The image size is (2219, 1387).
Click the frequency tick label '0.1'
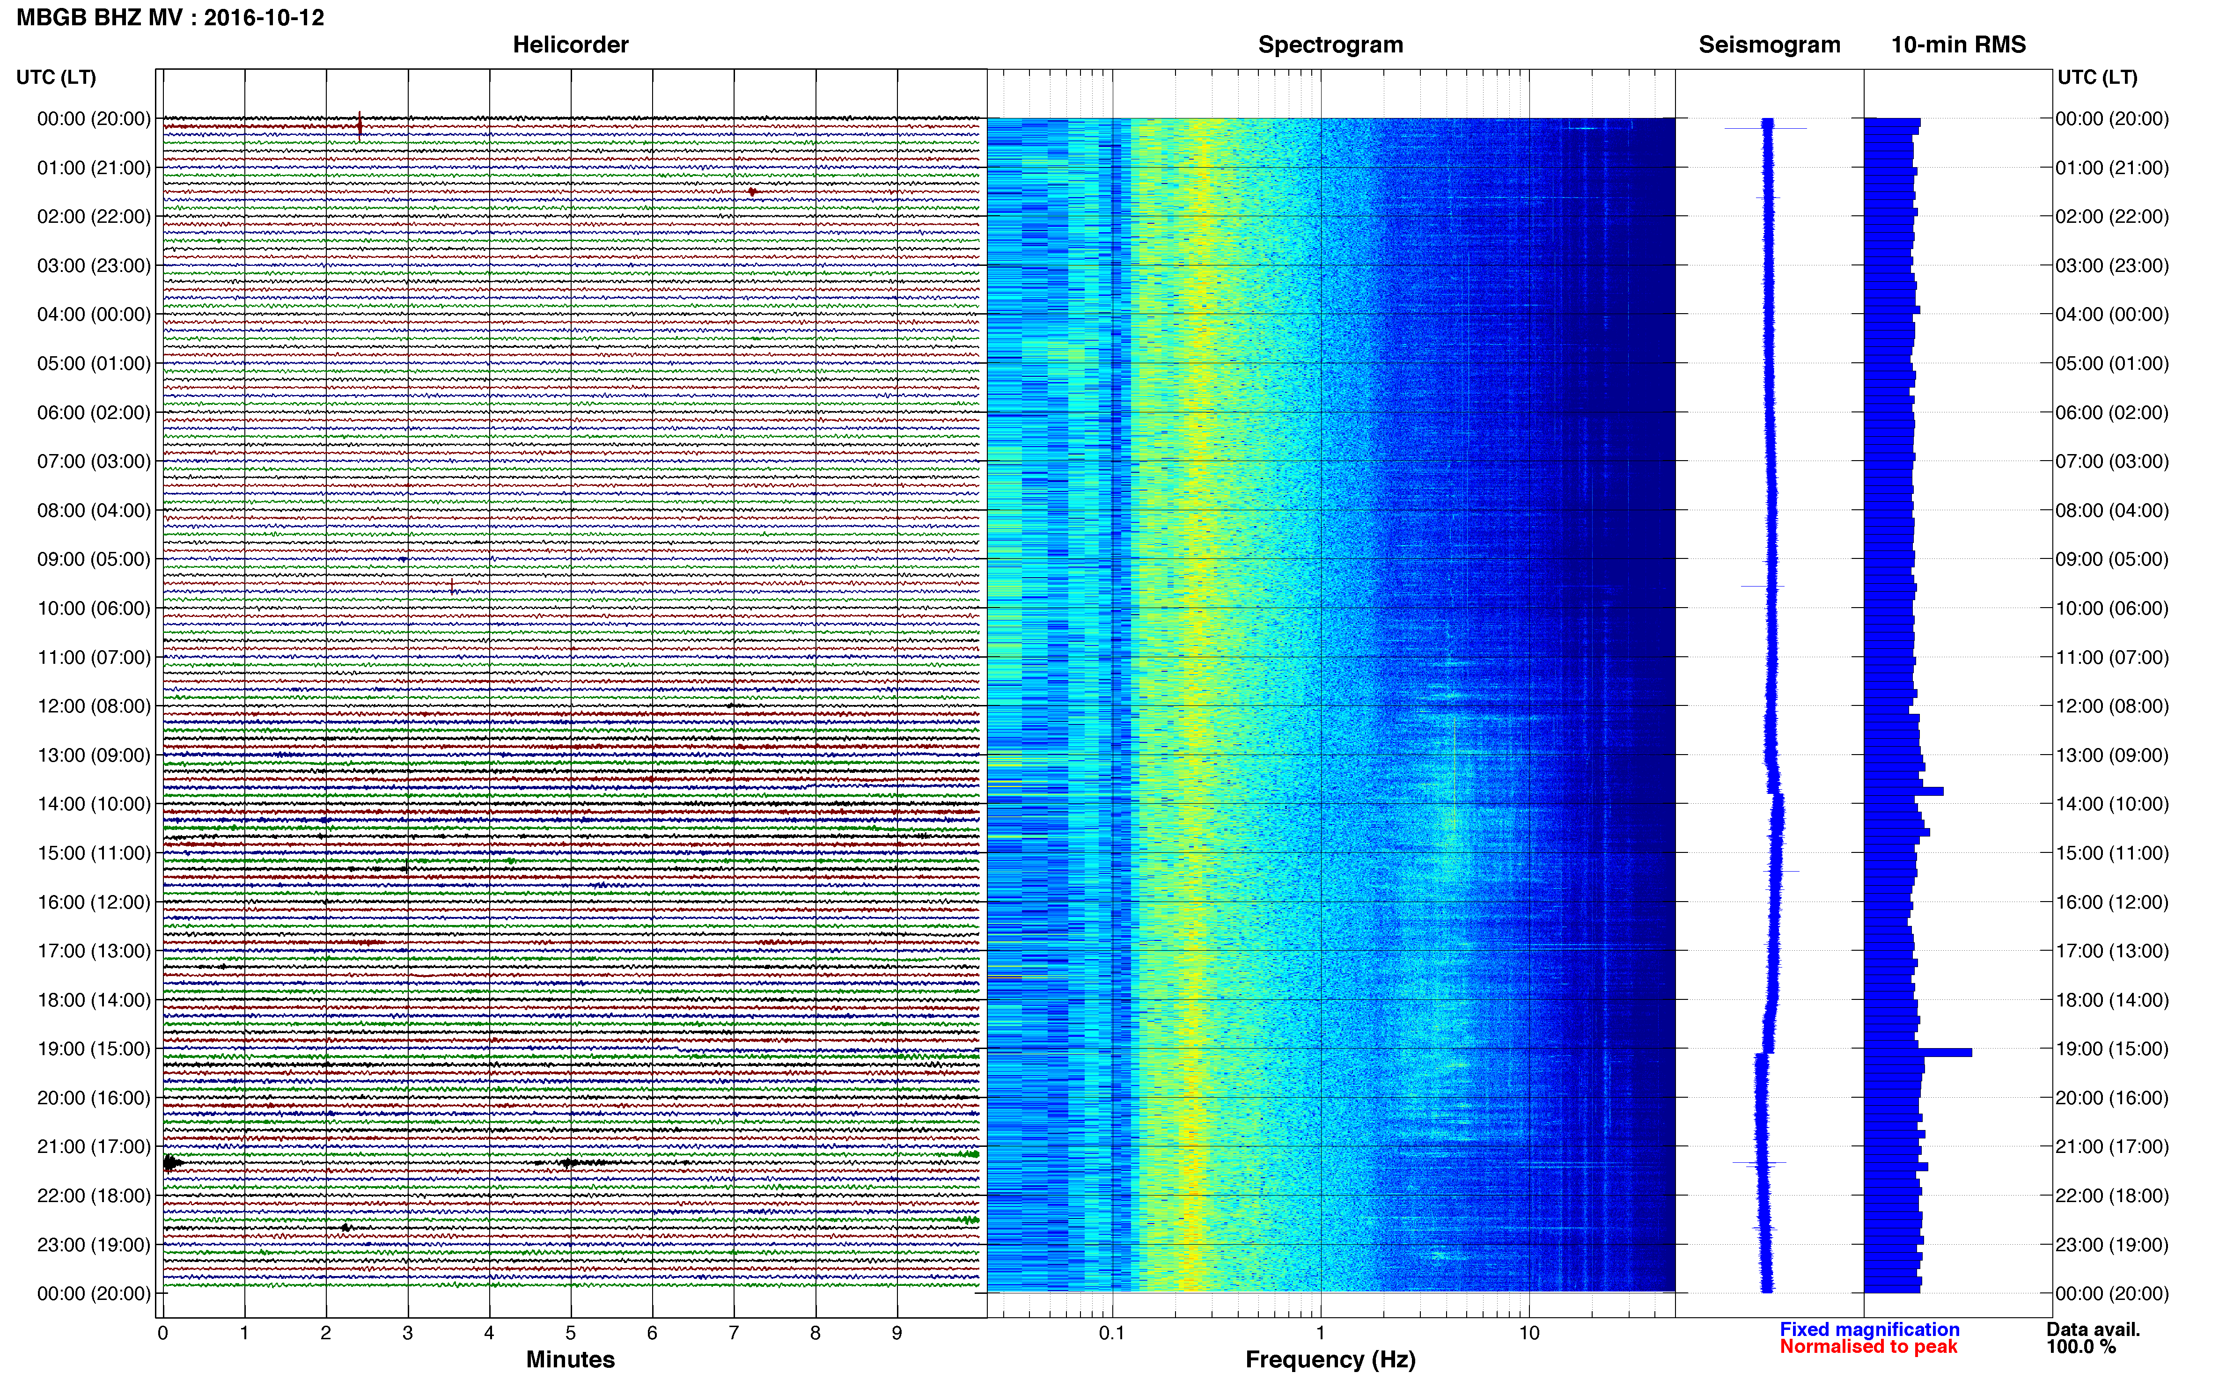click(x=1112, y=1334)
